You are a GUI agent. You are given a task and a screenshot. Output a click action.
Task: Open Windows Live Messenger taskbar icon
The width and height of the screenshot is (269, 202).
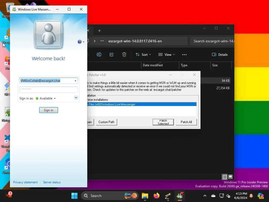click(180, 196)
